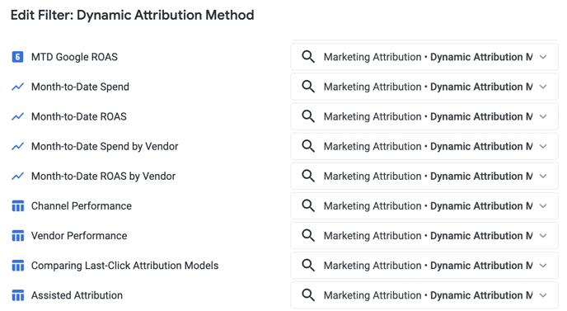This screenshot has height=311, width=567.
Task: Select the Month-to-Date ROAS tile label
Action: pos(79,116)
